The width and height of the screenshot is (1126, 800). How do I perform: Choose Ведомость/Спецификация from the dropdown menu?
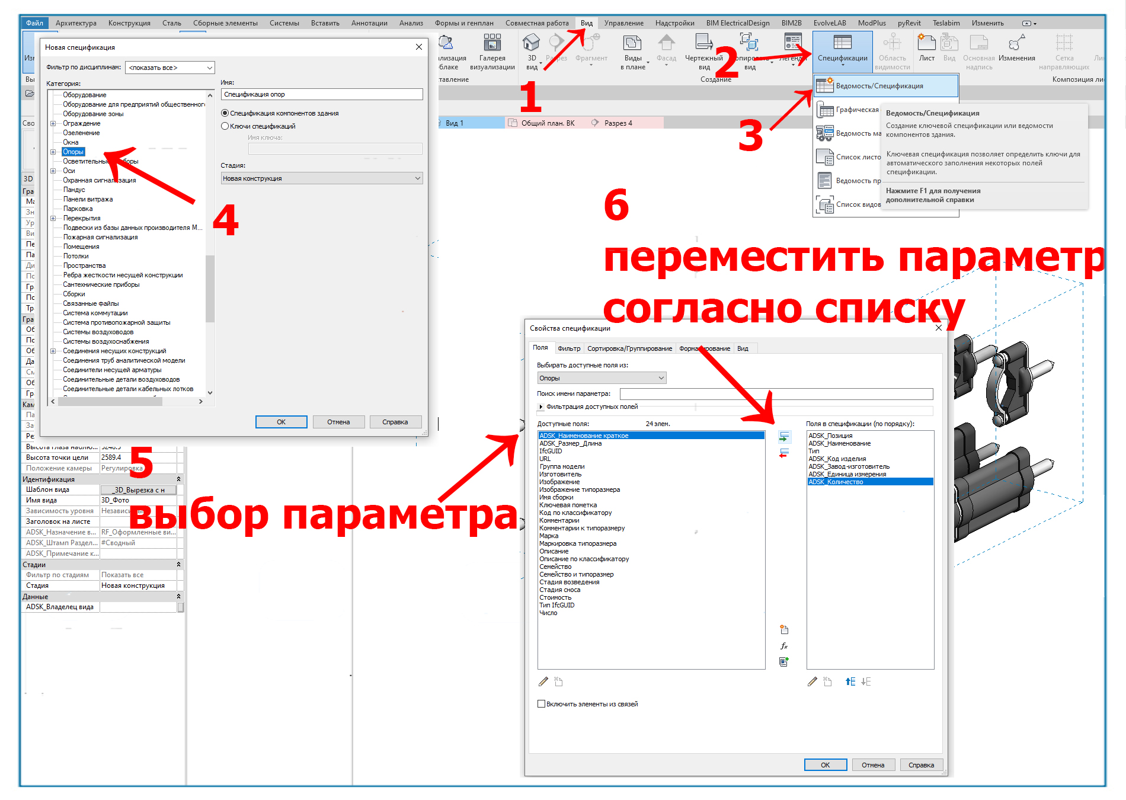[x=886, y=86]
